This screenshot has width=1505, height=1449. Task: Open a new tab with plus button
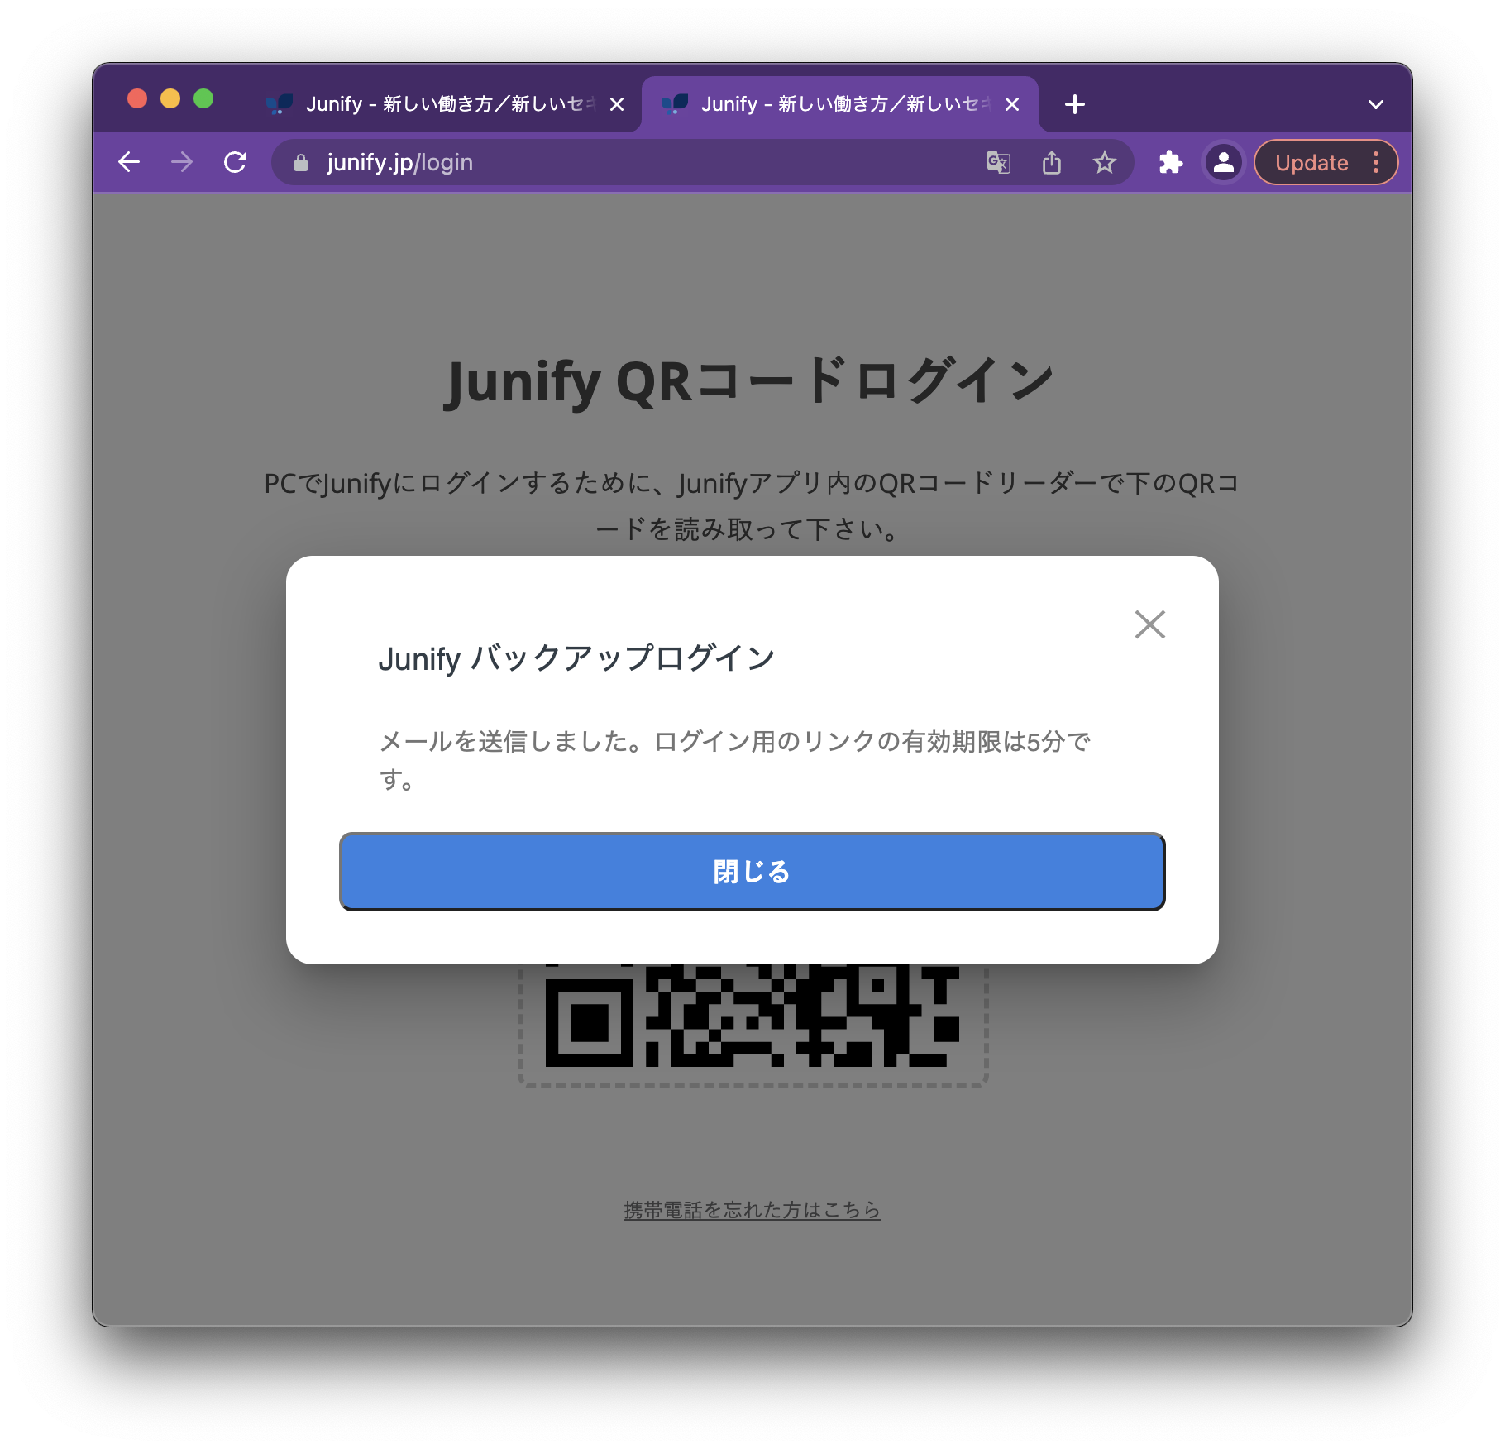[1074, 104]
